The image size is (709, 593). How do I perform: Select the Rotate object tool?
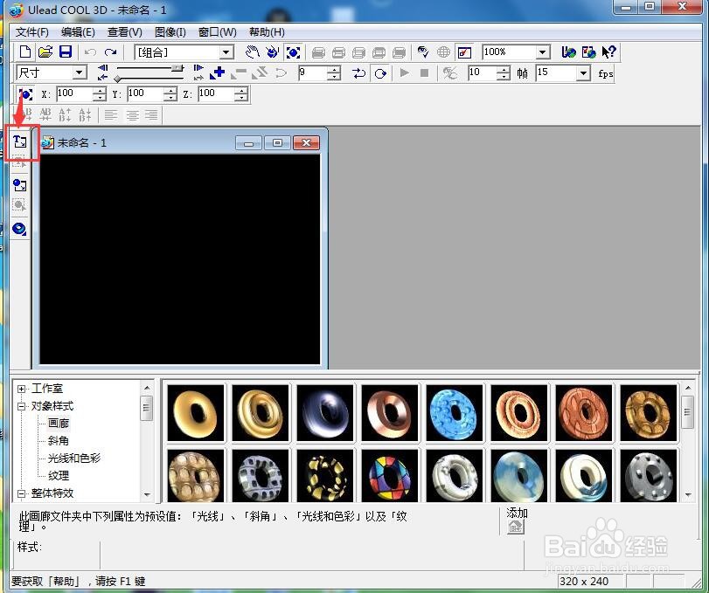pos(272,52)
